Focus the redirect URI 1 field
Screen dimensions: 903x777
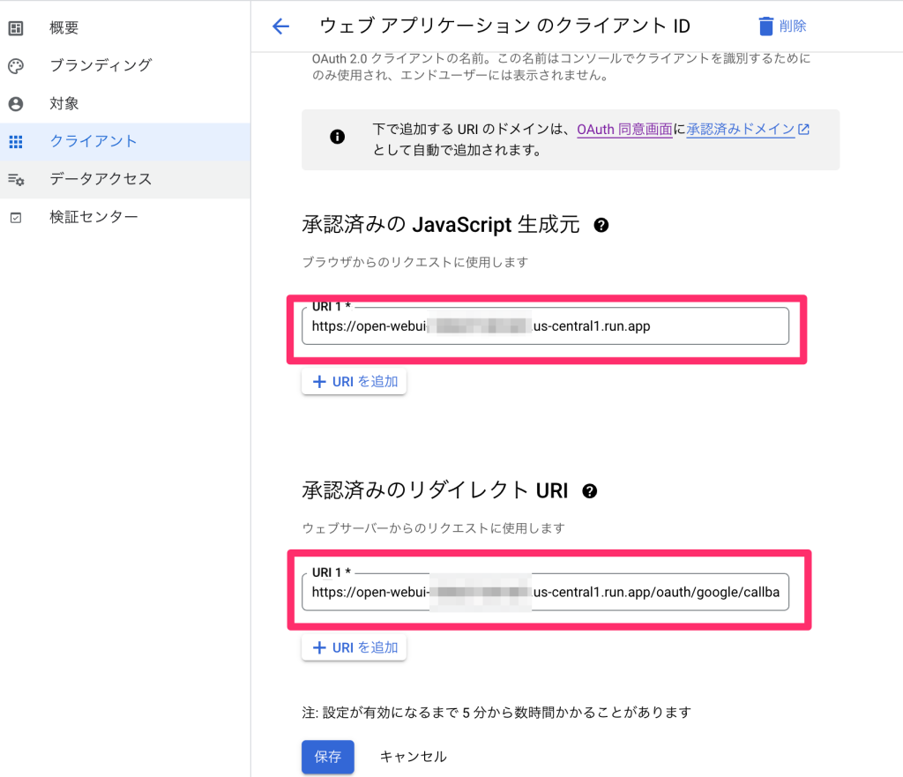point(545,592)
